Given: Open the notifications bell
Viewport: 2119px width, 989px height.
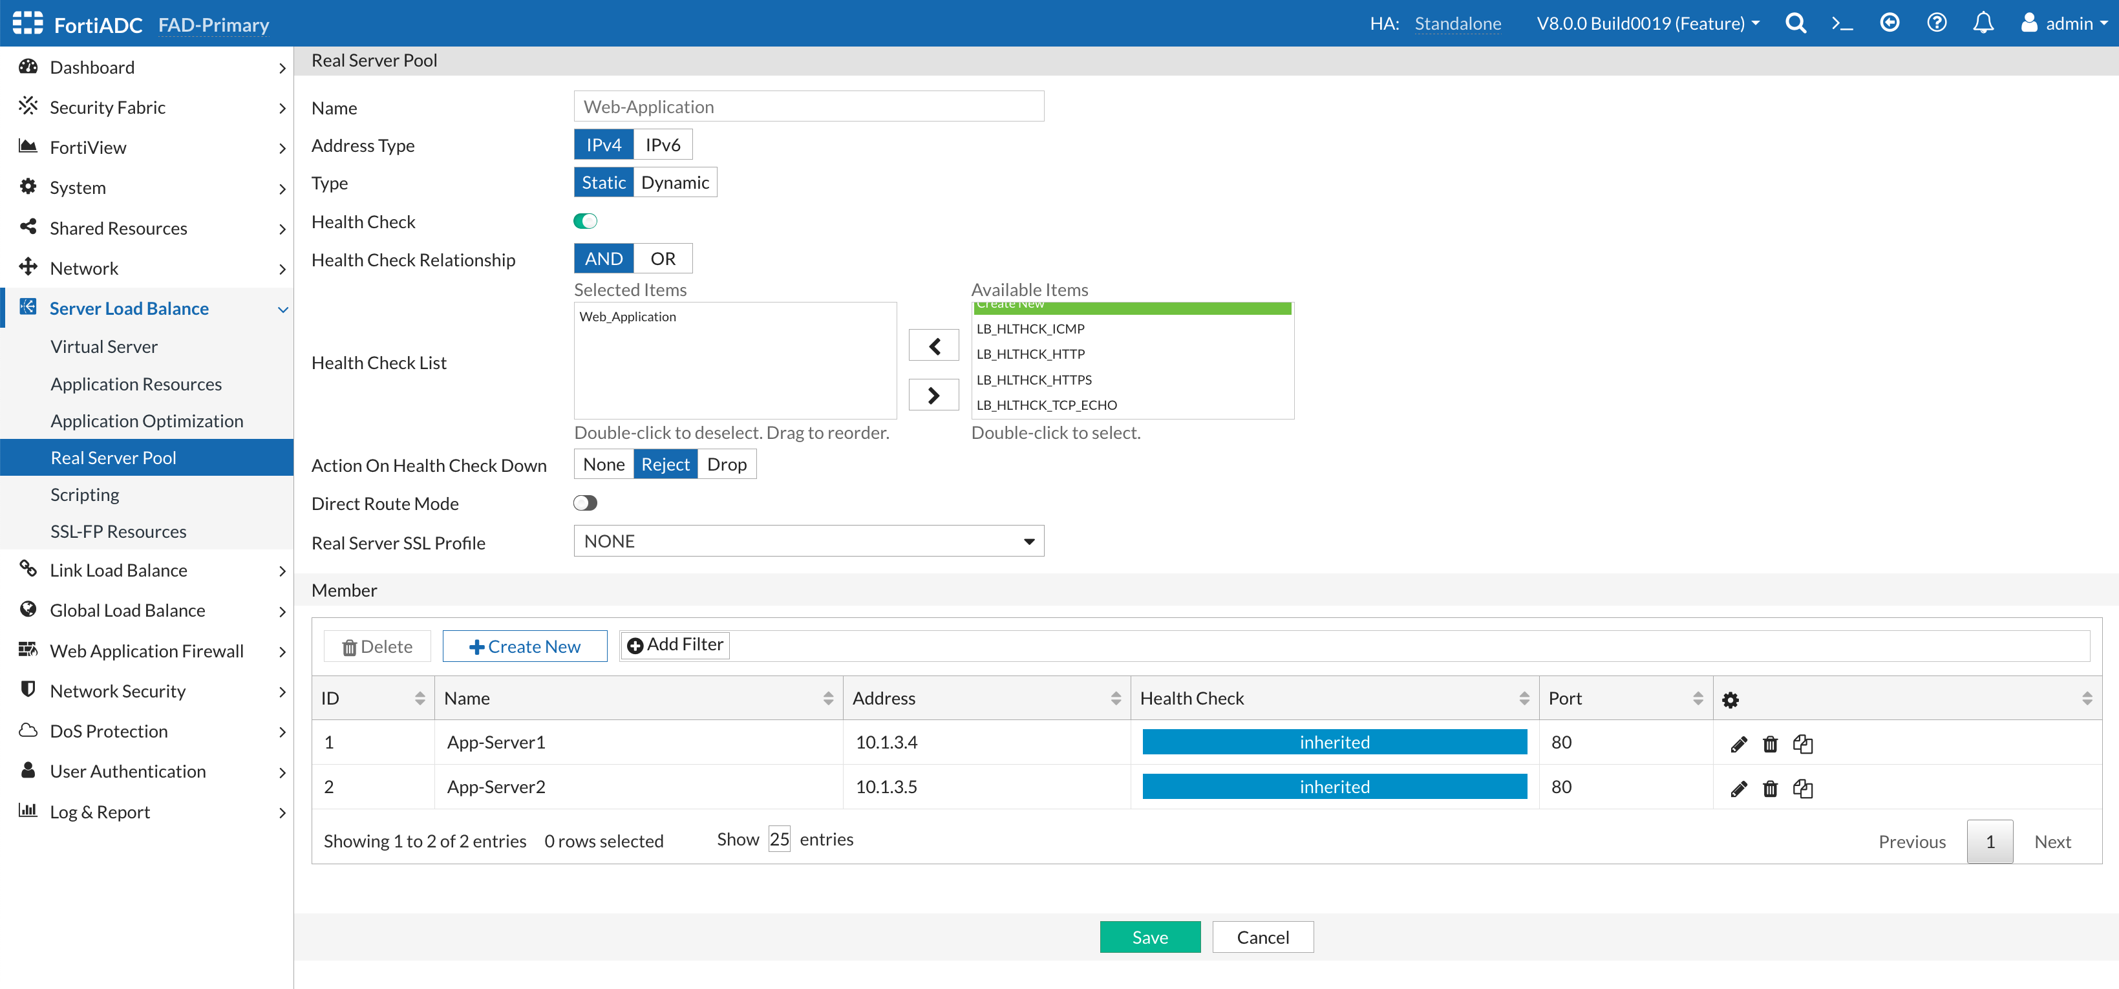Looking at the screenshot, I should pos(1983,23).
